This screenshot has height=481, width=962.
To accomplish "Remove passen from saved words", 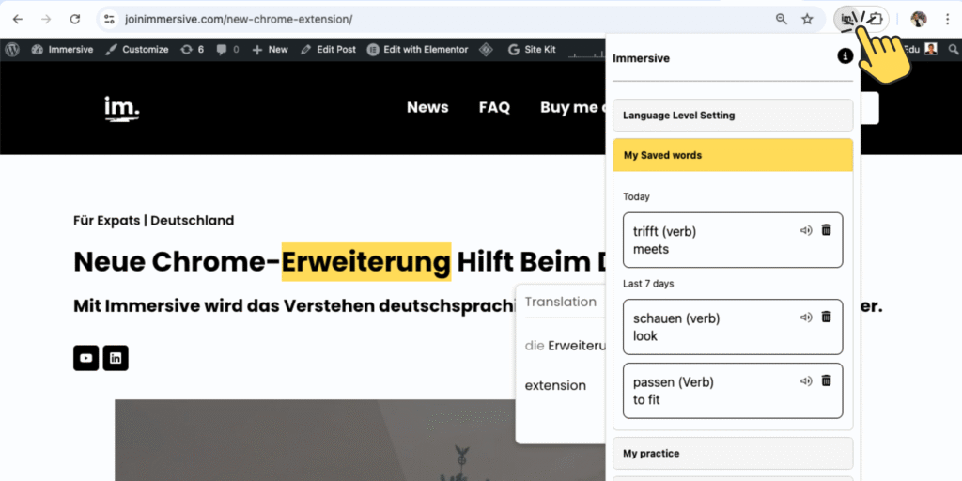I will point(826,380).
